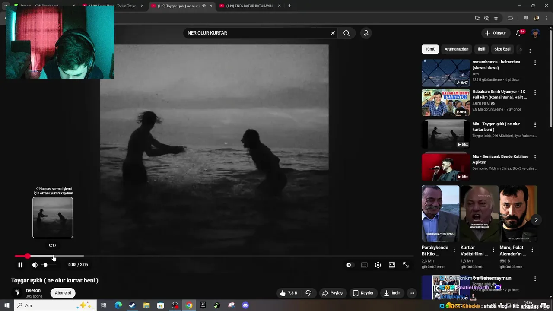The height and width of the screenshot is (311, 553).
Task: Pause the video playback
Action: coord(20,265)
